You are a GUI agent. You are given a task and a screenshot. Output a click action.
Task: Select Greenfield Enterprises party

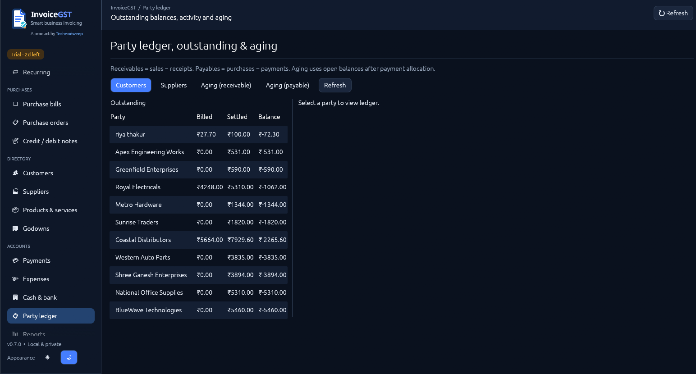coord(198,169)
